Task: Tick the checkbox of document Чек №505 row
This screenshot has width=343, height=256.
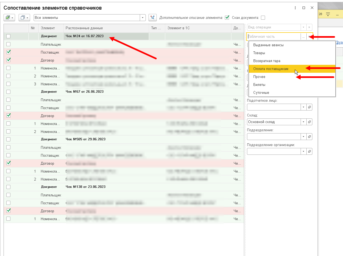Action: click(x=8, y=139)
